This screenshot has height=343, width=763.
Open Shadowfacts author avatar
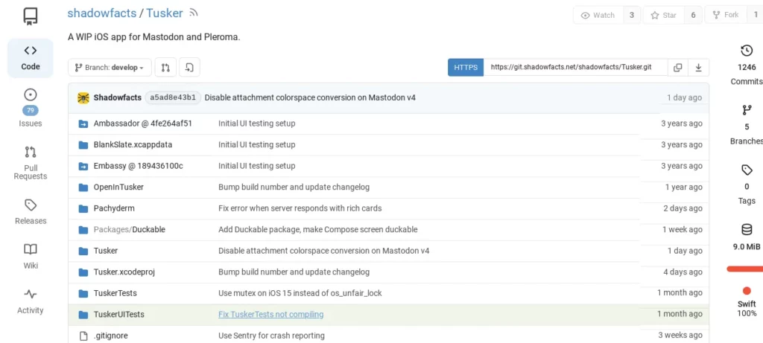[83, 97]
